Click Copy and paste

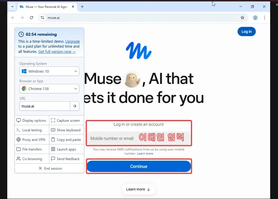(x=66, y=139)
